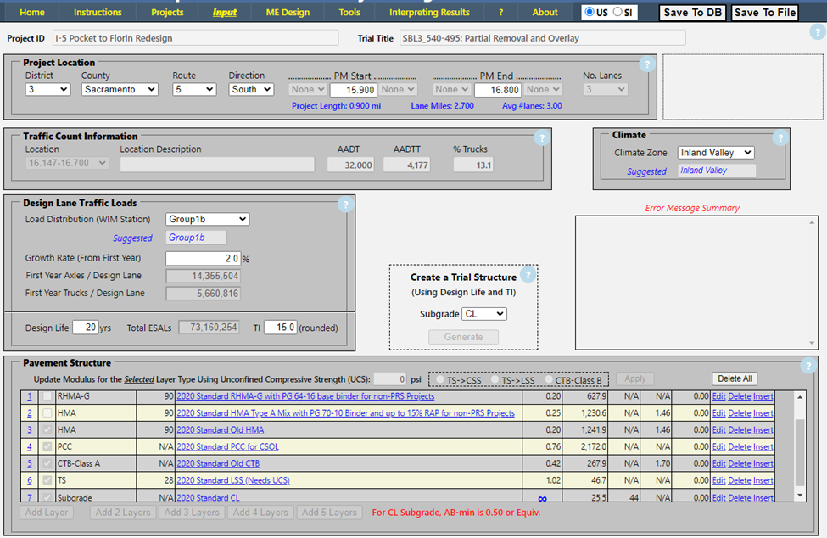This screenshot has width=827, height=538.
Task: Select the SI units radio button
Action: (617, 12)
